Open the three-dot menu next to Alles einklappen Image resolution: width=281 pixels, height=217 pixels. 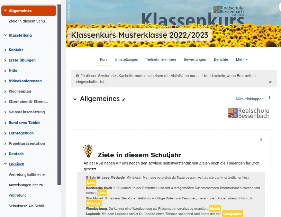pos(269,98)
